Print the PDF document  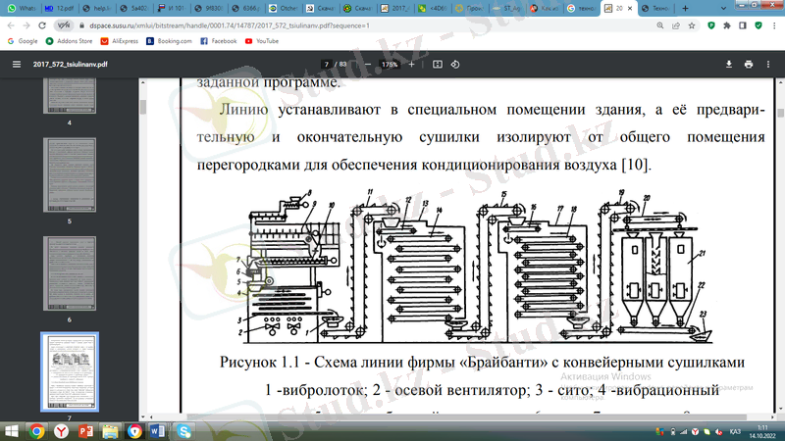pyautogui.click(x=749, y=64)
